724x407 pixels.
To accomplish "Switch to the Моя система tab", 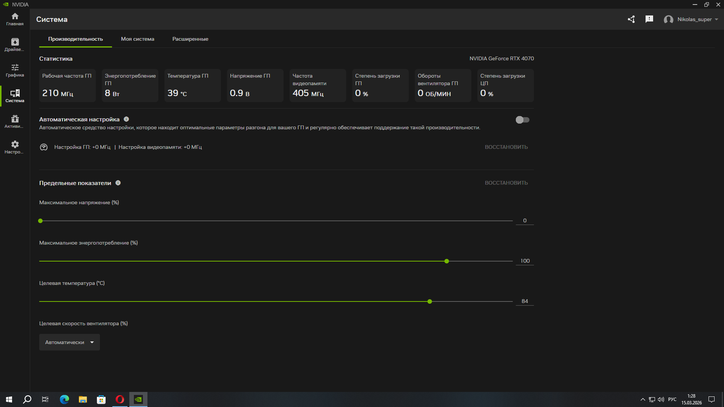I will coord(137,39).
